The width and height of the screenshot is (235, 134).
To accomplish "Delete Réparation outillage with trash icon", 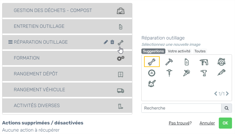I will click(x=112, y=42).
